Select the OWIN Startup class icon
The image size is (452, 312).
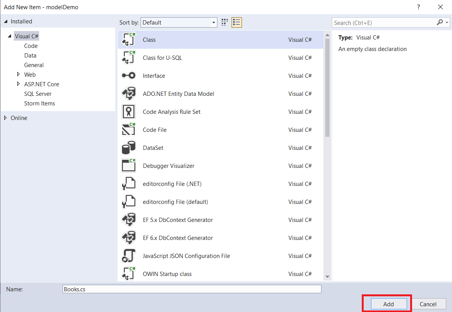click(x=129, y=274)
